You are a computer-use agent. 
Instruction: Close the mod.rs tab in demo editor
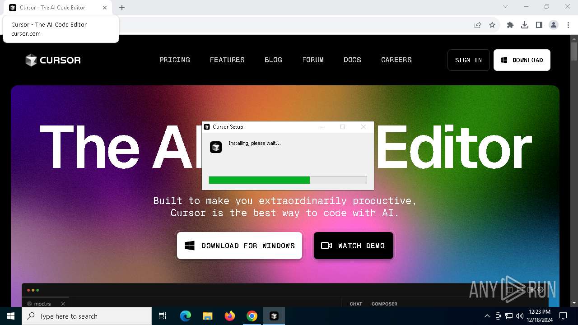[63, 304]
